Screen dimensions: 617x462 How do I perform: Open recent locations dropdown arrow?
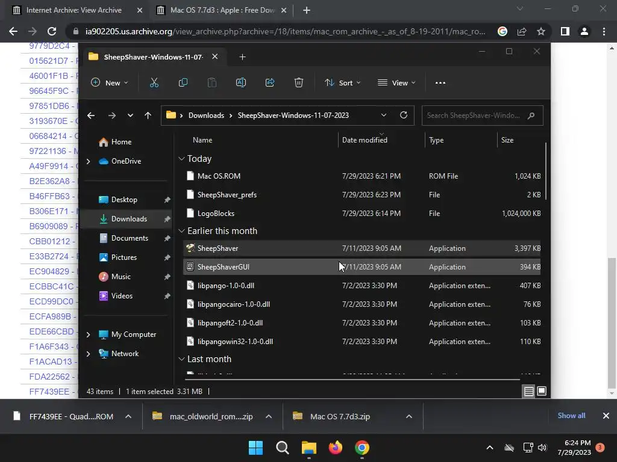pos(130,115)
